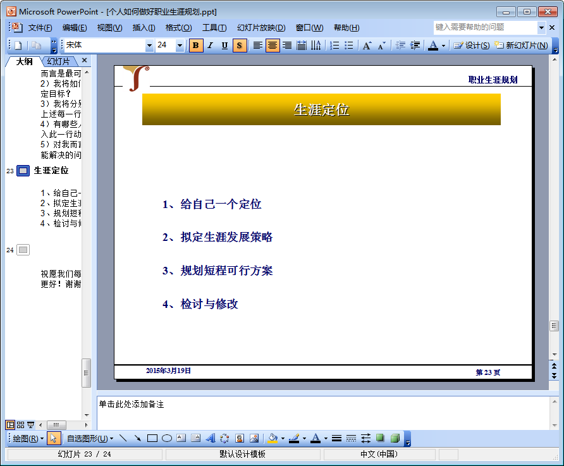Open the font name dropdown 宋体
The image size is (564, 466).
[x=149, y=46]
